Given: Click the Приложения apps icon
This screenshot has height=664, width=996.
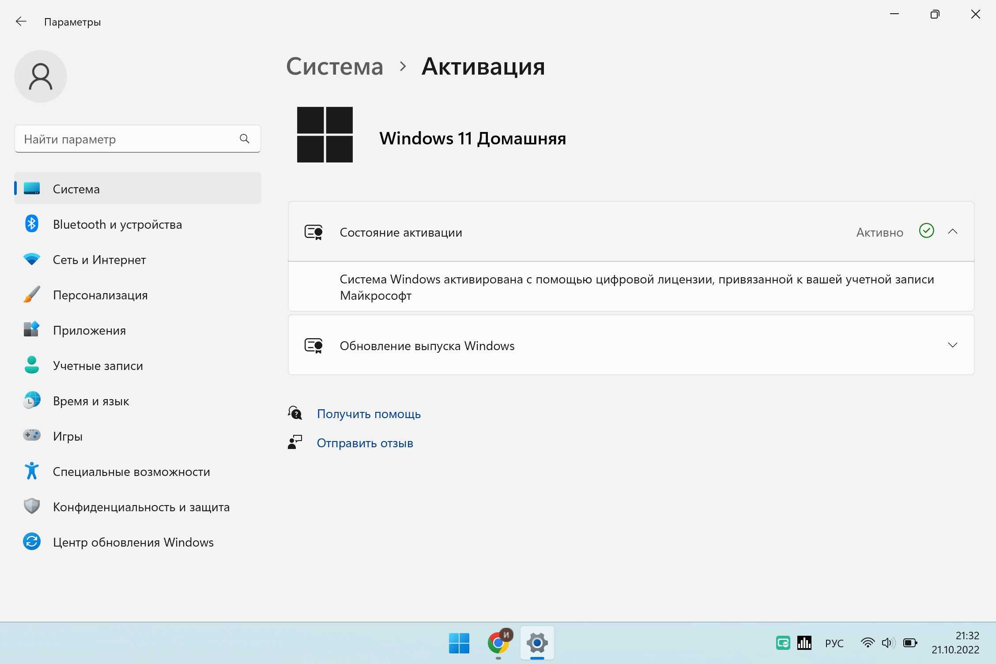Looking at the screenshot, I should pyautogui.click(x=31, y=329).
